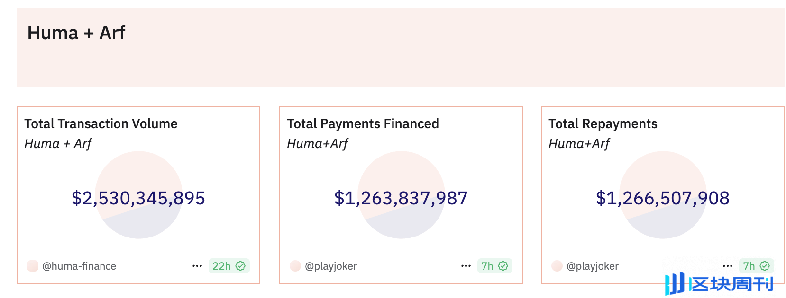Click the 22h refresh status badge
This screenshot has height=298, width=786.
228,266
